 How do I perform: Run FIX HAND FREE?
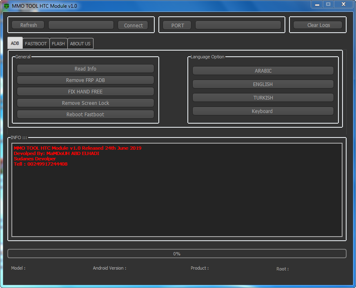click(x=85, y=91)
